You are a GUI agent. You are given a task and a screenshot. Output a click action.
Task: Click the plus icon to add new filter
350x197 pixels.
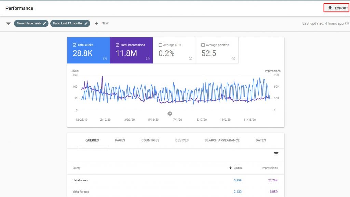point(96,23)
